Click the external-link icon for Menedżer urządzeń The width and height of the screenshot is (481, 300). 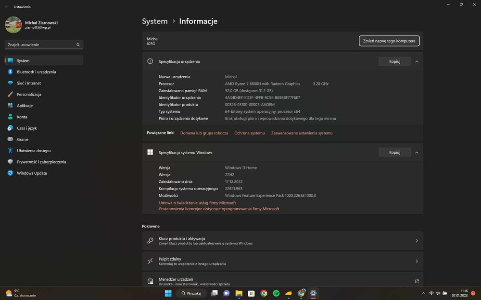(x=417, y=281)
